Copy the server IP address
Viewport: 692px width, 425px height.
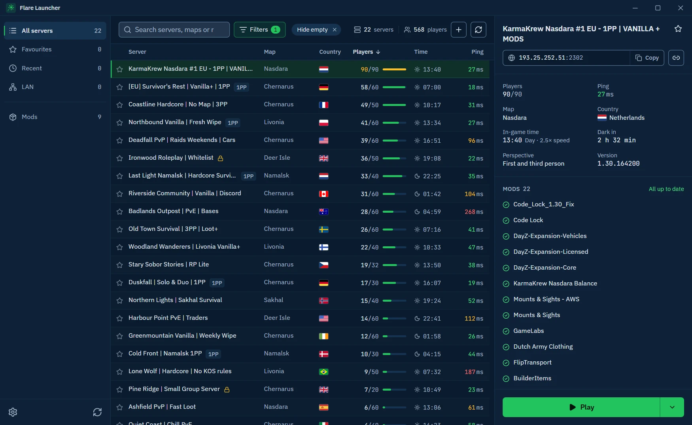coord(647,58)
